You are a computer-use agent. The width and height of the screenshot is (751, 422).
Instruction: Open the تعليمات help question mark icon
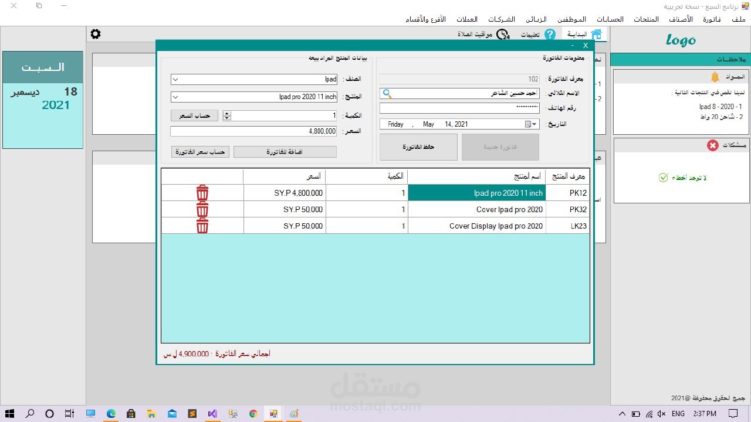550,35
